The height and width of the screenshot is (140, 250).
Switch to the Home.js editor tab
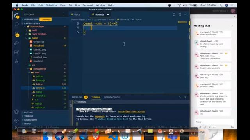100,14
